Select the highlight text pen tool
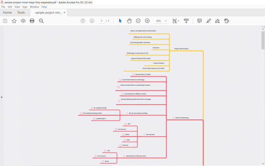The image size is (265, 166). point(209,21)
